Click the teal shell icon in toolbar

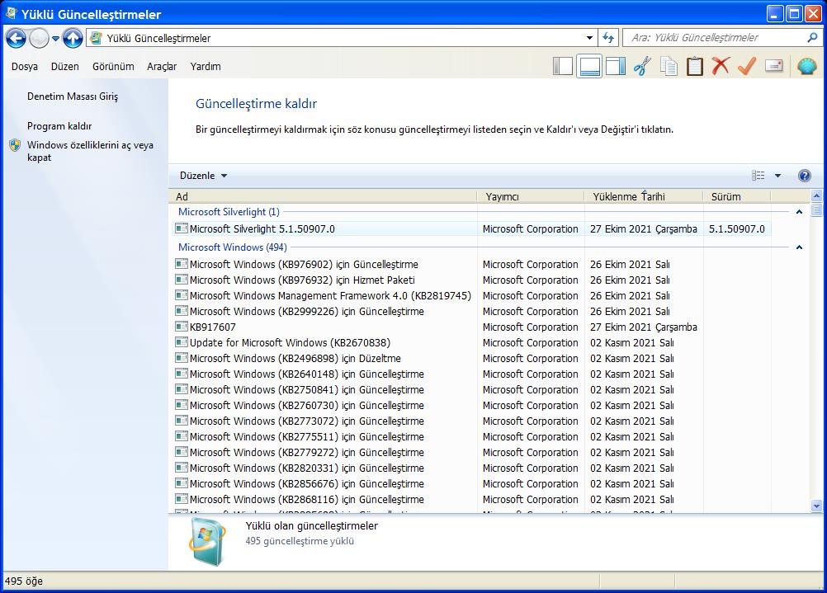coord(807,67)
